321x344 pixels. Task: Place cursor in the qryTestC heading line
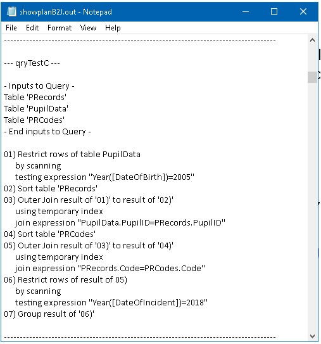click(x=32, y=63)
